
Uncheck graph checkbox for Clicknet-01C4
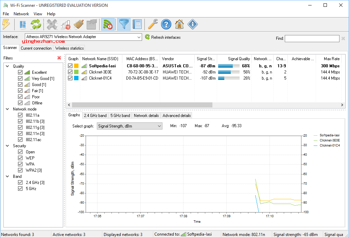[x=70, y=78]
